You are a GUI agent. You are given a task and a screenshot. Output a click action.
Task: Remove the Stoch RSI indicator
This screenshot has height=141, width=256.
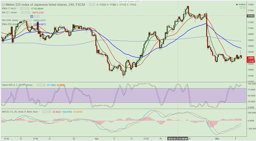tap(45, 85)
